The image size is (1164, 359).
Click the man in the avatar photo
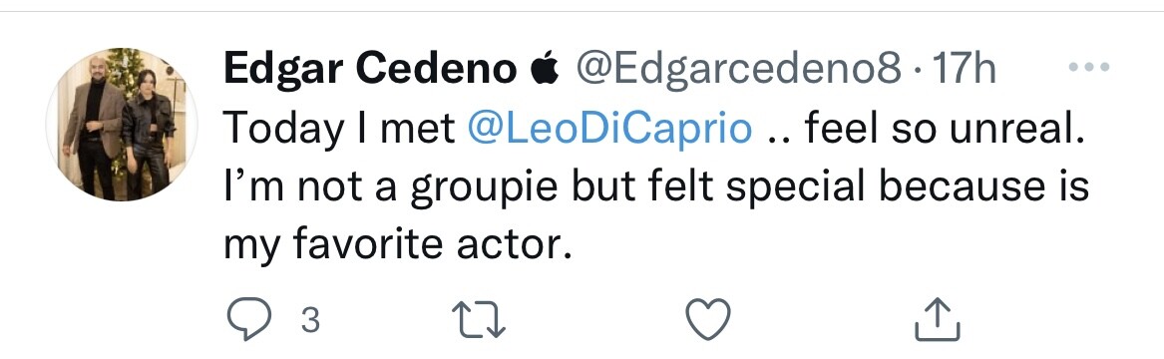(x=92, y=126)
